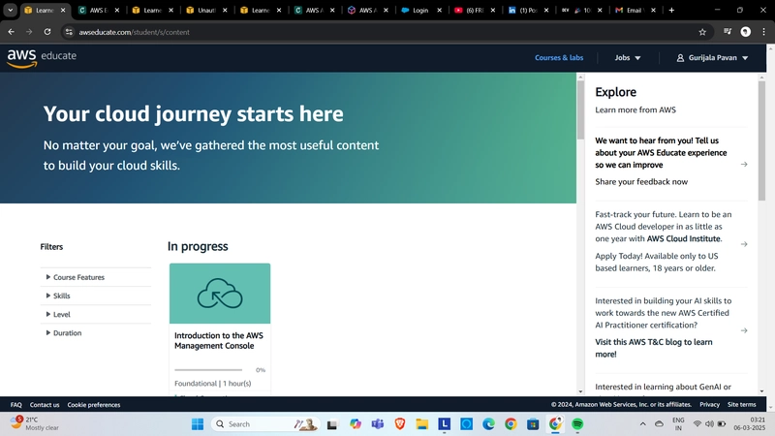Open the Jobs dropdown menu
The width and height of the screenshot is (775, 436).
628,58
